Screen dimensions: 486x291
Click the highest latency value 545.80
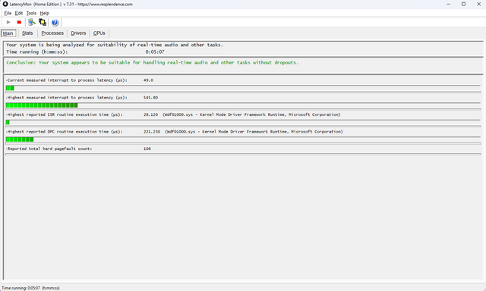click(x=150, y=98)
